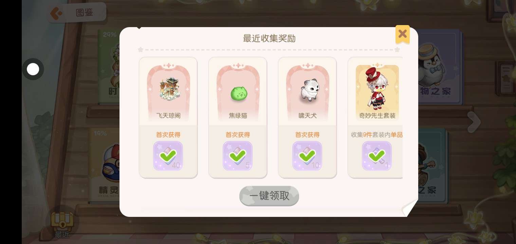Tap the claimed reward checkmark worth 40
Screen dimensions: 516x244
pyautogui.click(x=168, y=156)
